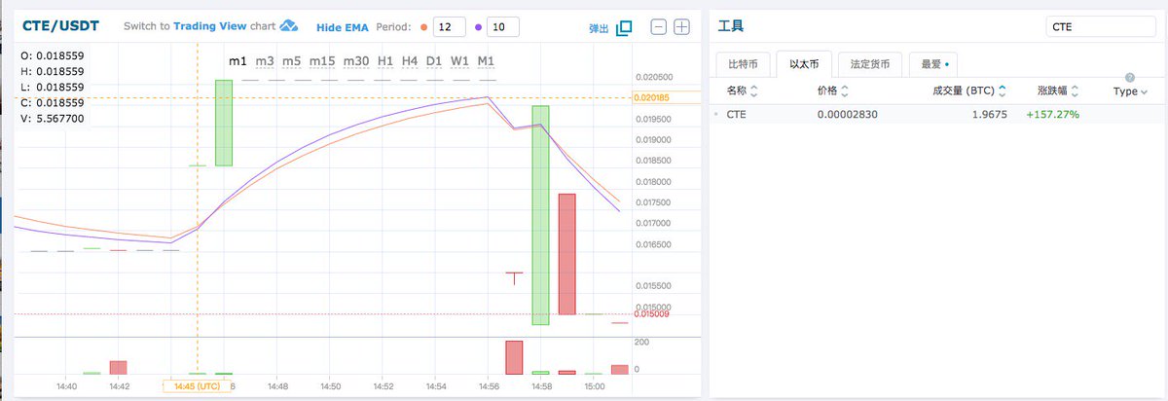Select the M1 monthly chart interval
Image resolution: width=1168 pixels, height=401 pixels.
tap(486, 61)
